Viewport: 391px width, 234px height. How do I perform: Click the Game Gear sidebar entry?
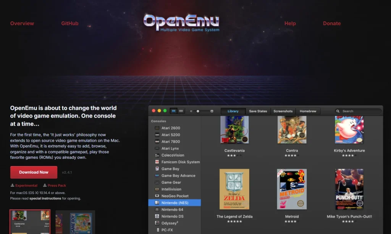[x=168, y=182]
